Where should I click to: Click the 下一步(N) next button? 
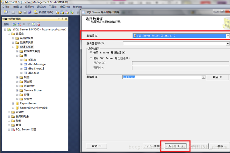point(176,146)
